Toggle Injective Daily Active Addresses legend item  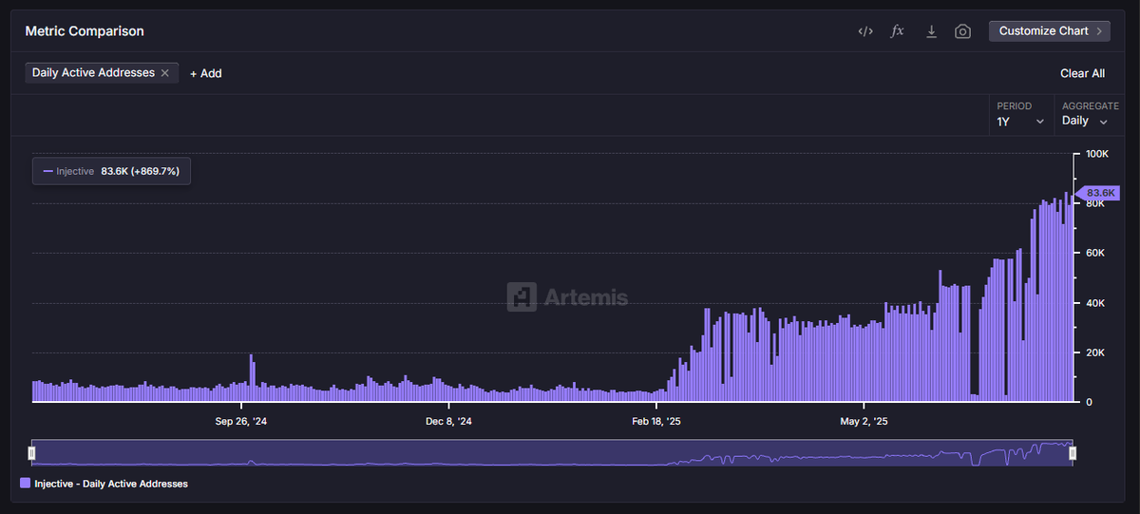[x=104, y=484]
